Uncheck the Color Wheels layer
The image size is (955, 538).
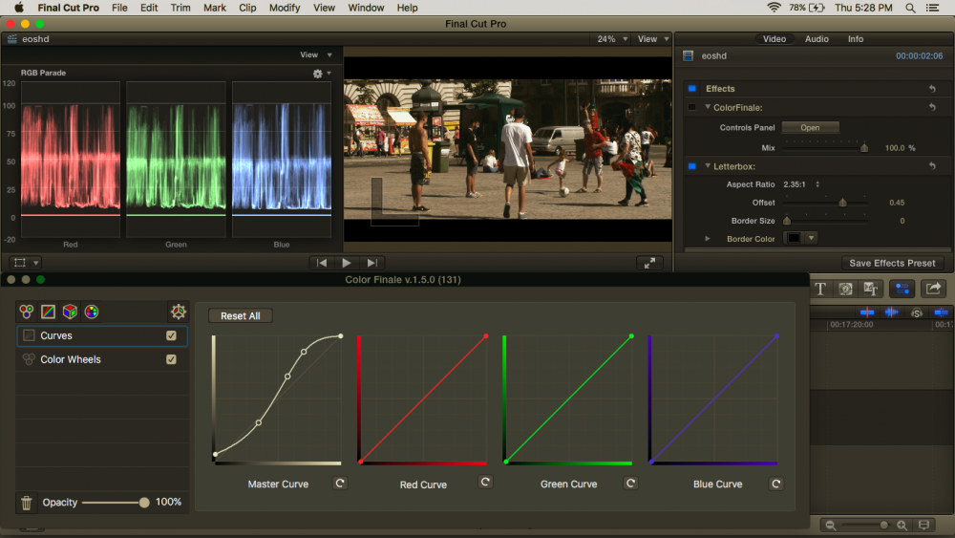point(171,359)
